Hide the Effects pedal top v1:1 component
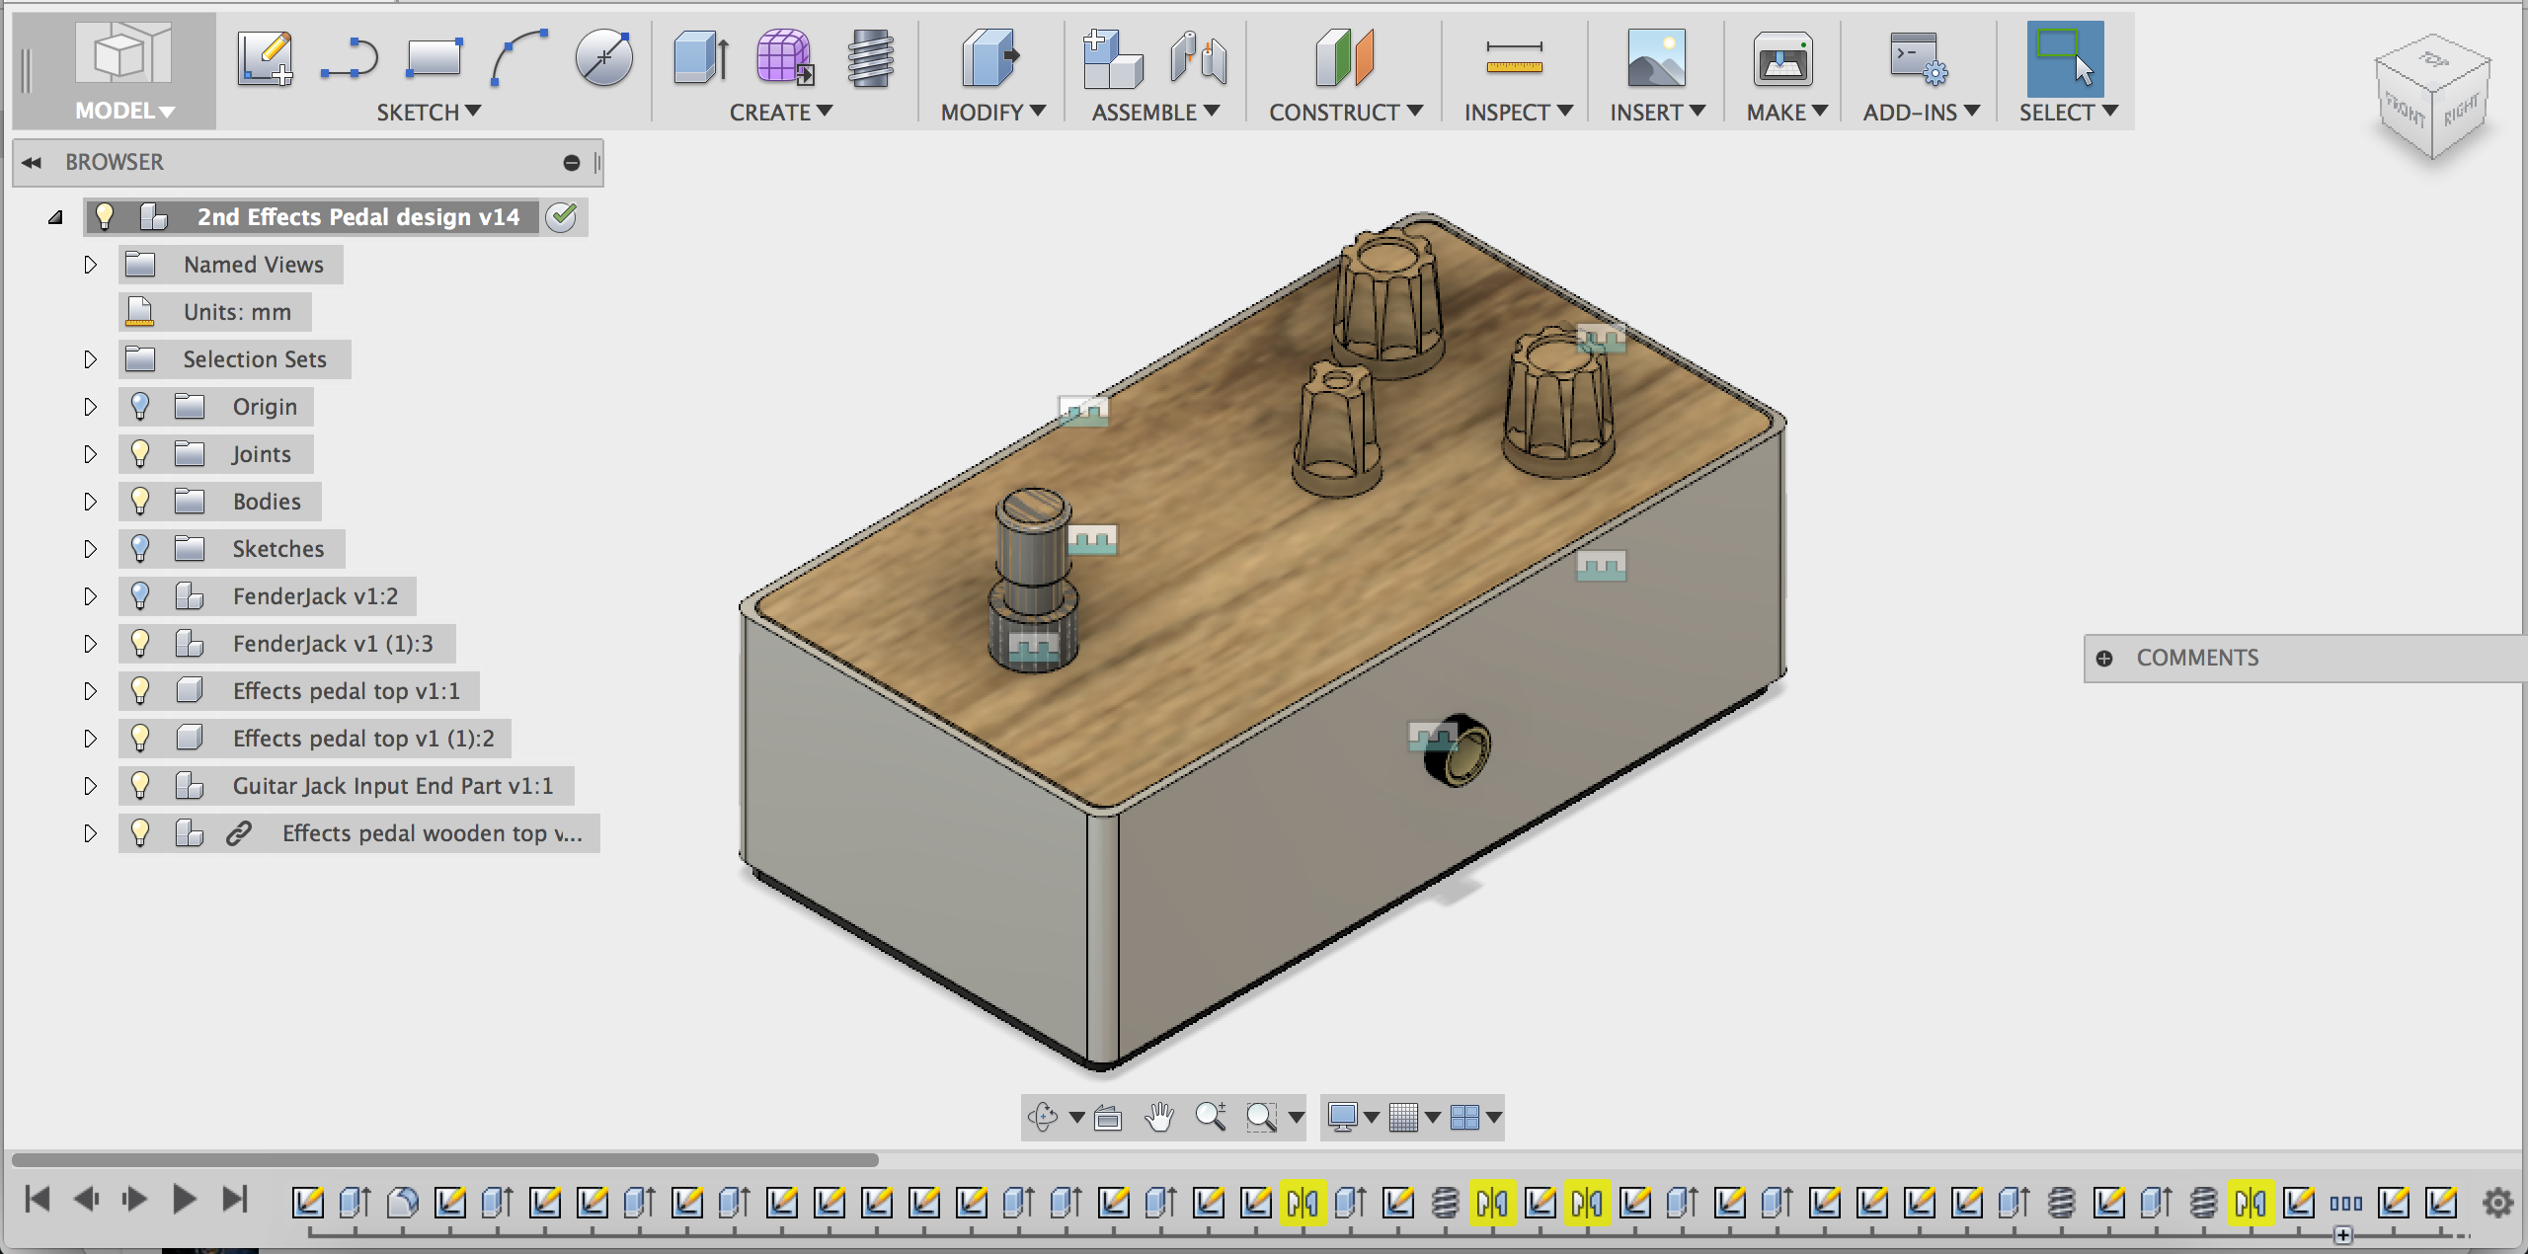2528x1254 pixels. (x=139, y=690)
